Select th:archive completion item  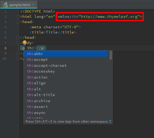click(x=66, y=101)
